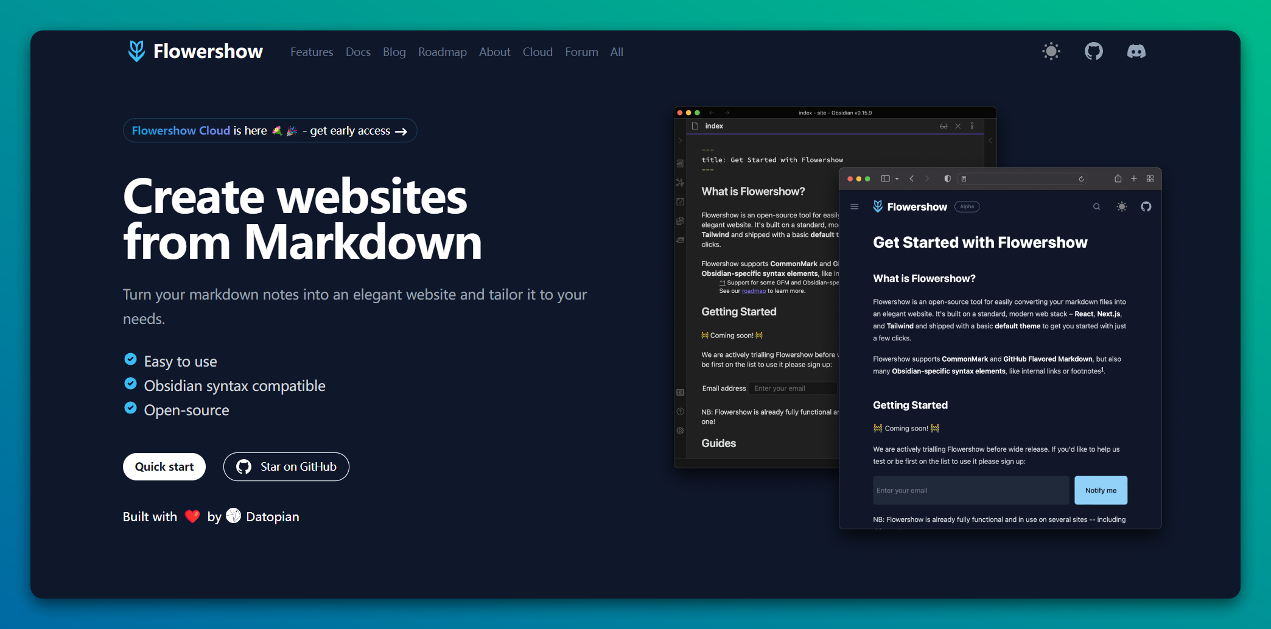Click the "Create websites from Markdown" heading
1271x629 pixels.
(x=303, y=219)
